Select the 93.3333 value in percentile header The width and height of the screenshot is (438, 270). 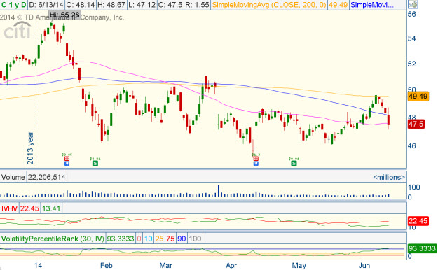pos(121,239)
